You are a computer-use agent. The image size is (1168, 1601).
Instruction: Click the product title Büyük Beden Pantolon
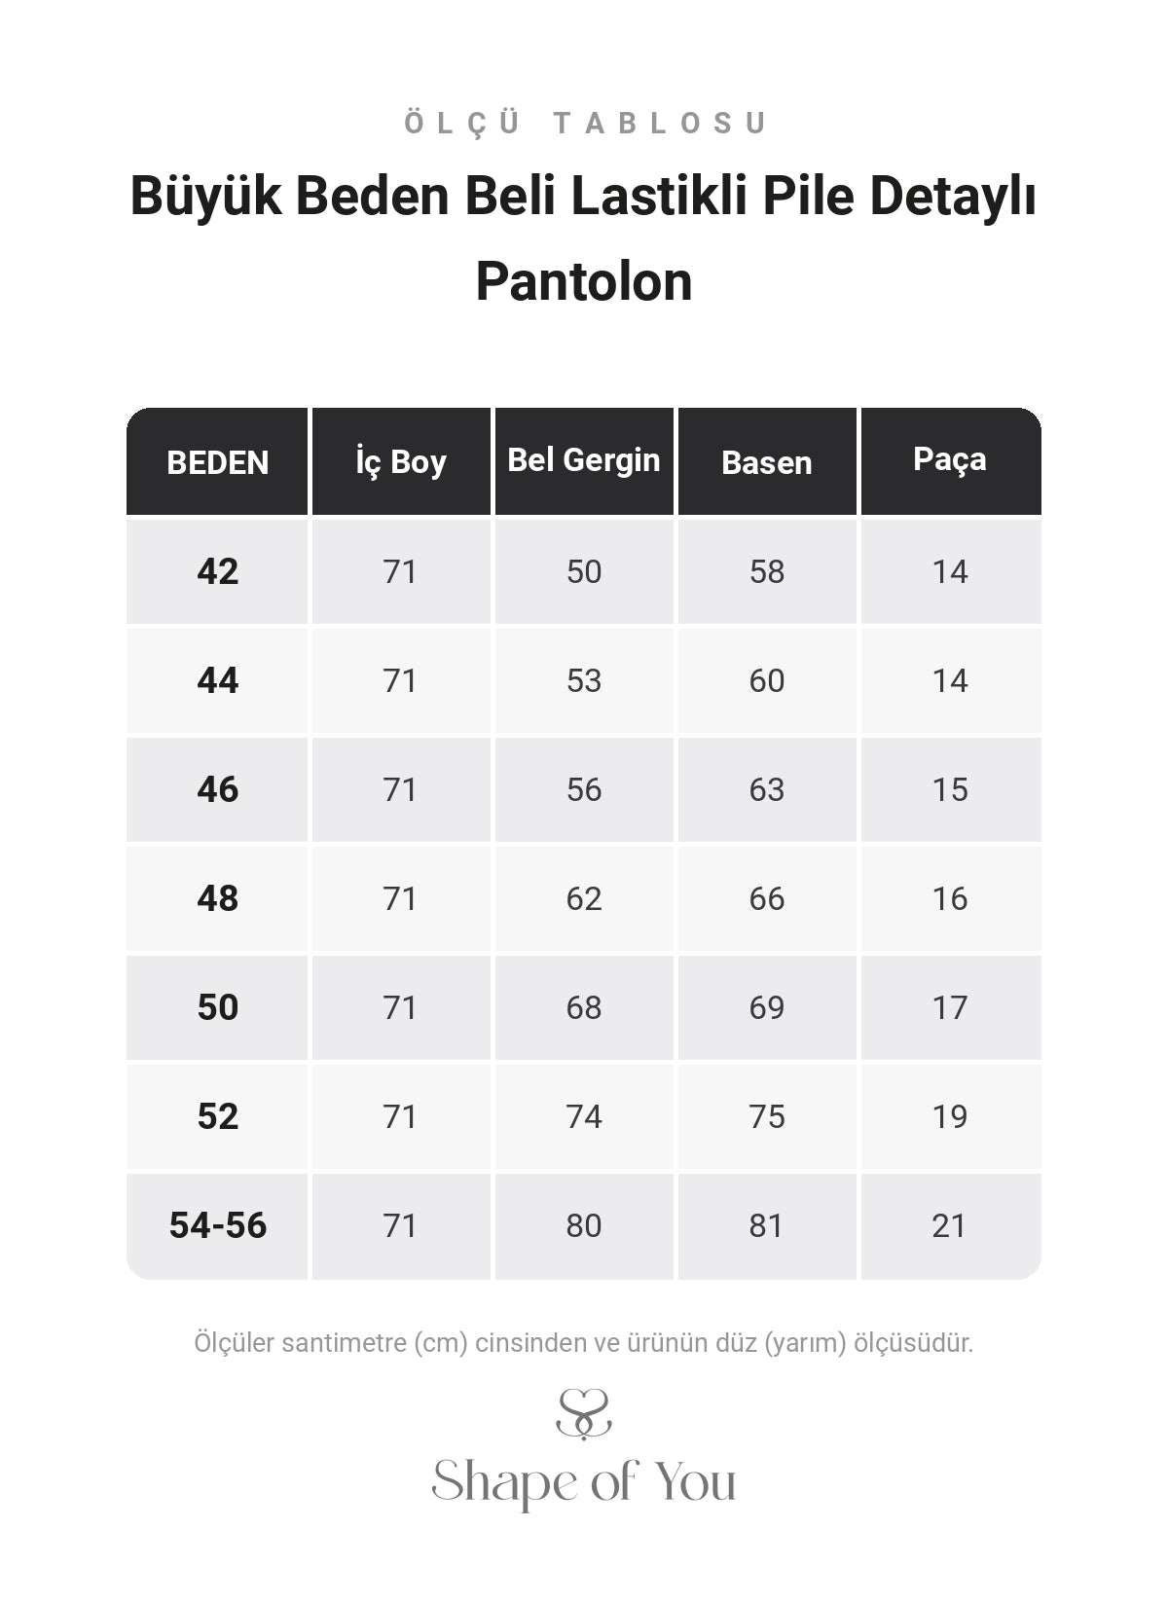[584, 237]
